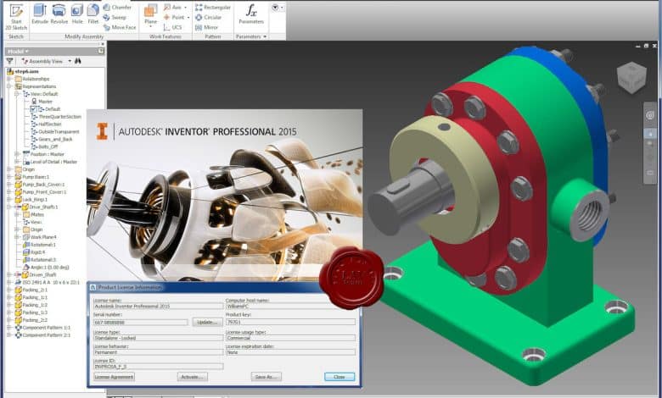Image resolution: width=662 pixels, height=398 pixels.
Task: Select Driven_Shaft component
Action: 39,274
